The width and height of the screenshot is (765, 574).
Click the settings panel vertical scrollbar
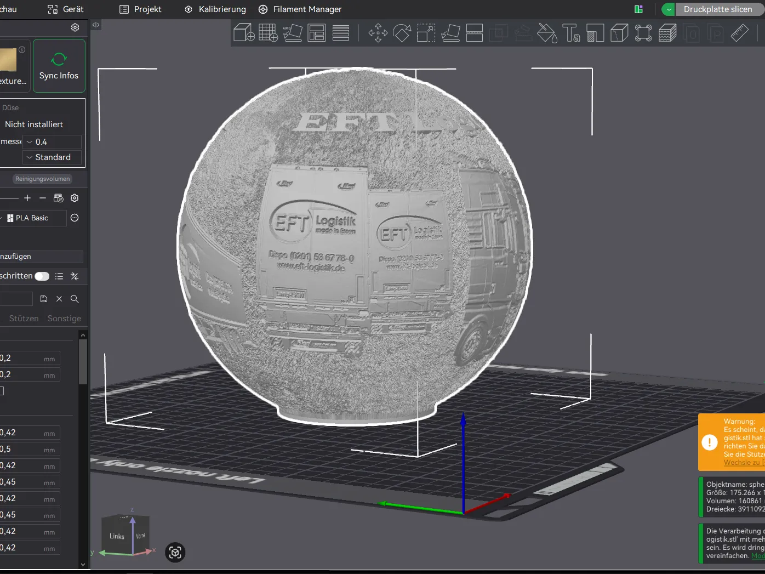pos(83,362)
